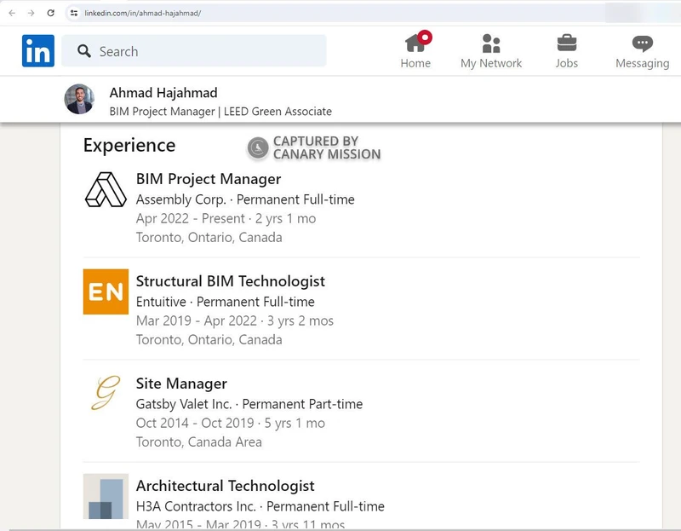Screen dimensions: 681x531
Task: Open Site Manager position title
Action: pos(181,384)
